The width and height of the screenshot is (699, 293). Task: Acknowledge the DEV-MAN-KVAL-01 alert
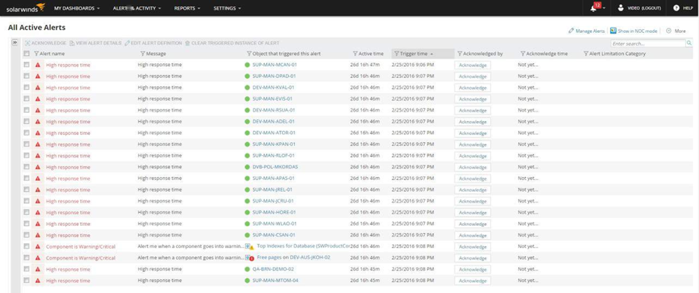point(473,88)
